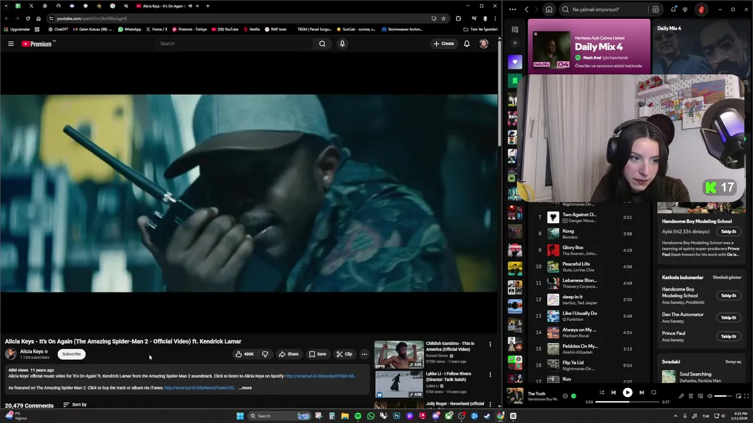Adjust Spotify volume slider
This screenshot has height=423, width=753.
click(x=724, y=396)
